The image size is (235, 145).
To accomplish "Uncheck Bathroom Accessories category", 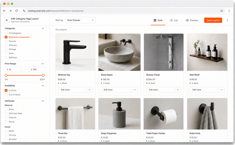I will (x=6, y=37).
